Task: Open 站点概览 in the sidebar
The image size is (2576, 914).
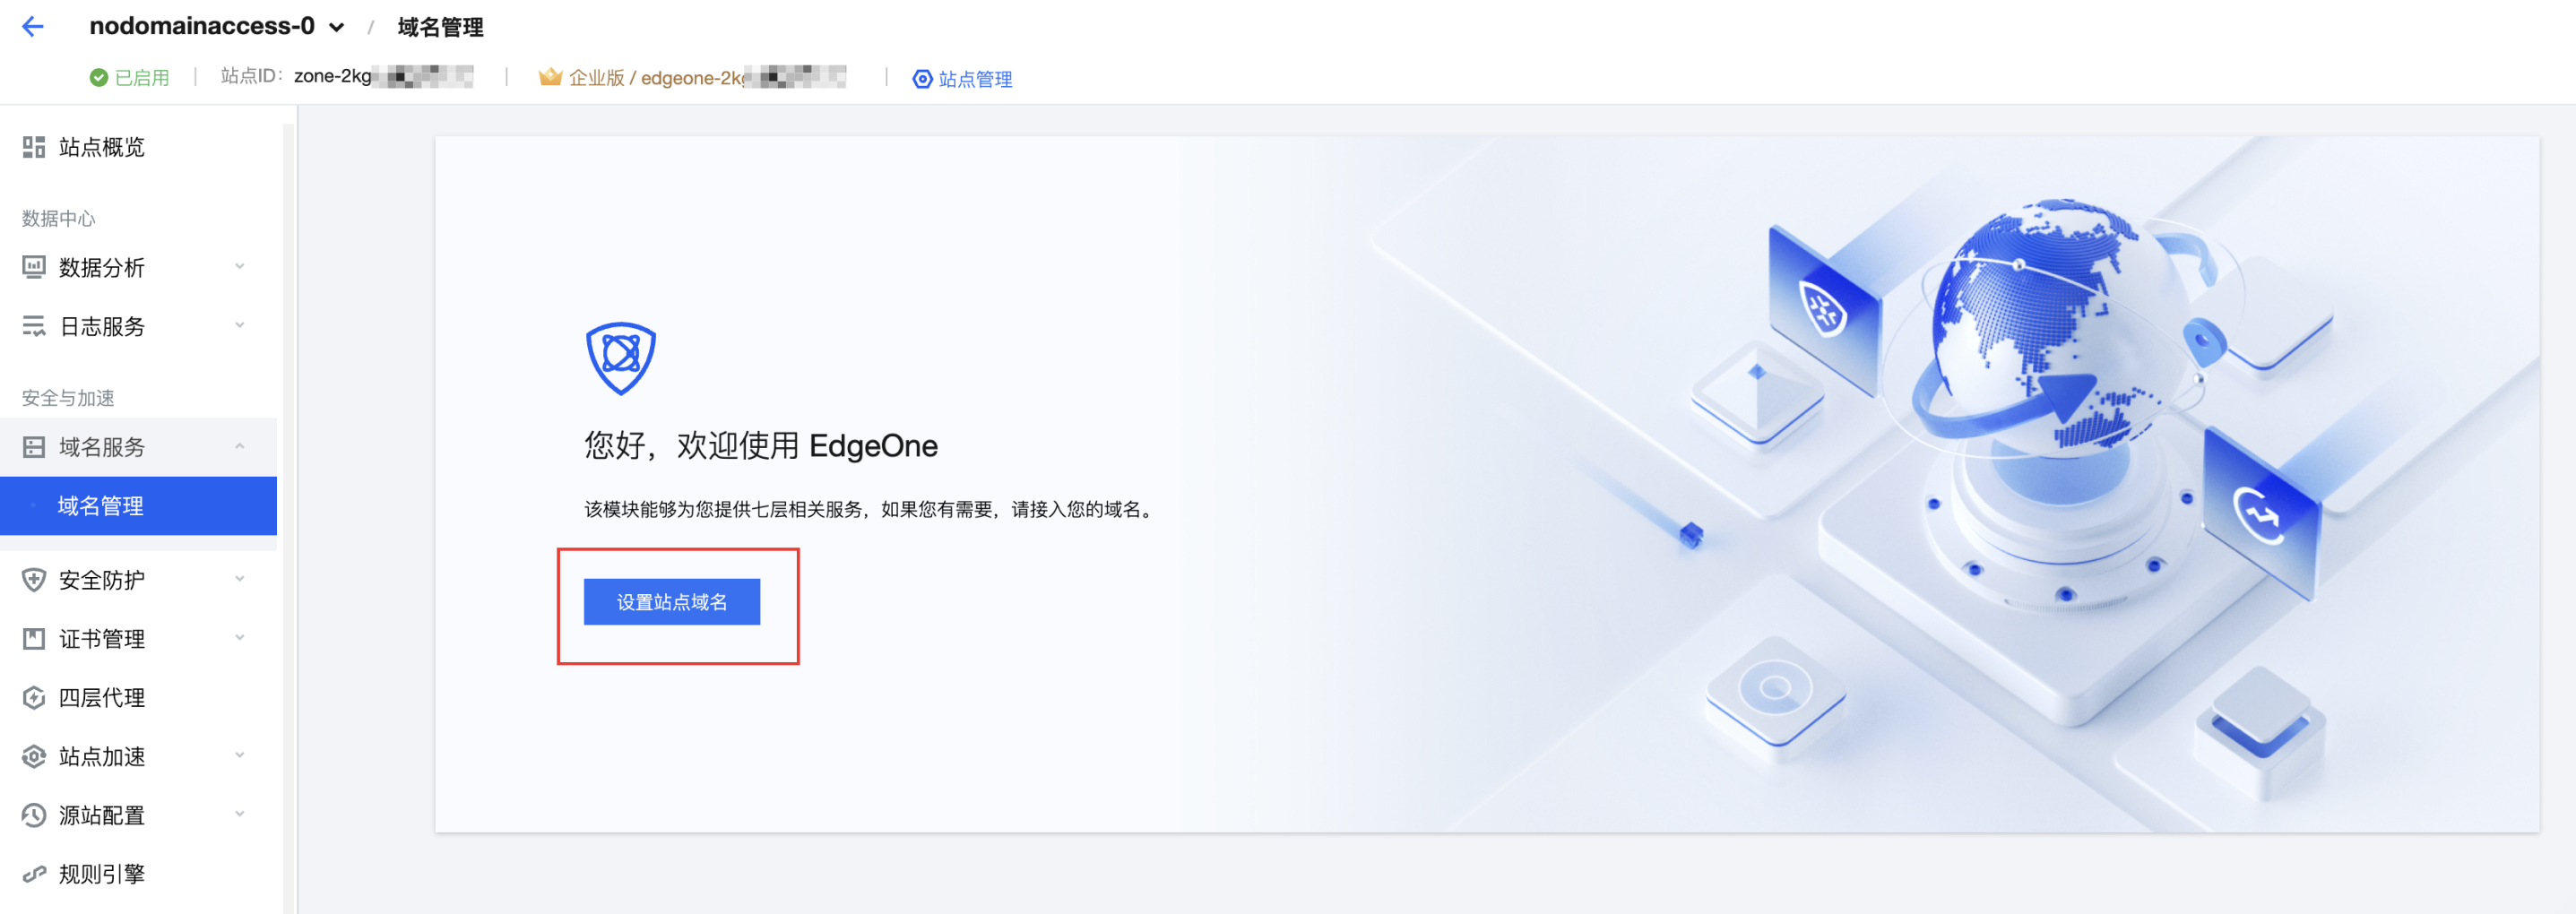Action: coord(102,148)
